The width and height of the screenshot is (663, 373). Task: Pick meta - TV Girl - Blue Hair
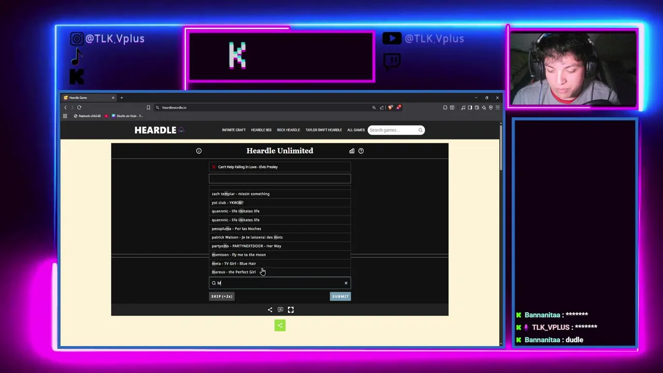(280, 263)
